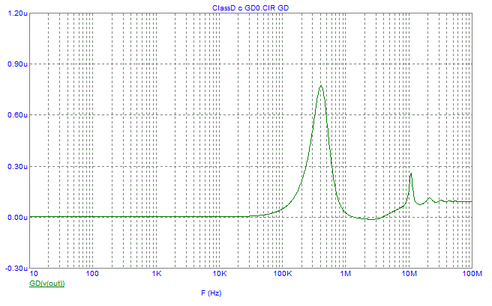Click the 10 frequency axis label
Screen dimensions: 492x306
pos(34,274)
